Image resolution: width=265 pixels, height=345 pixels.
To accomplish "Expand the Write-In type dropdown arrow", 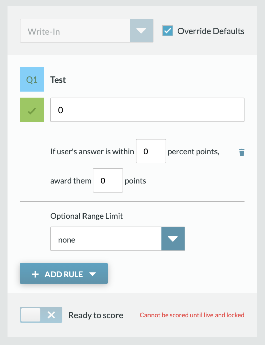I will [x=141, y=31].
